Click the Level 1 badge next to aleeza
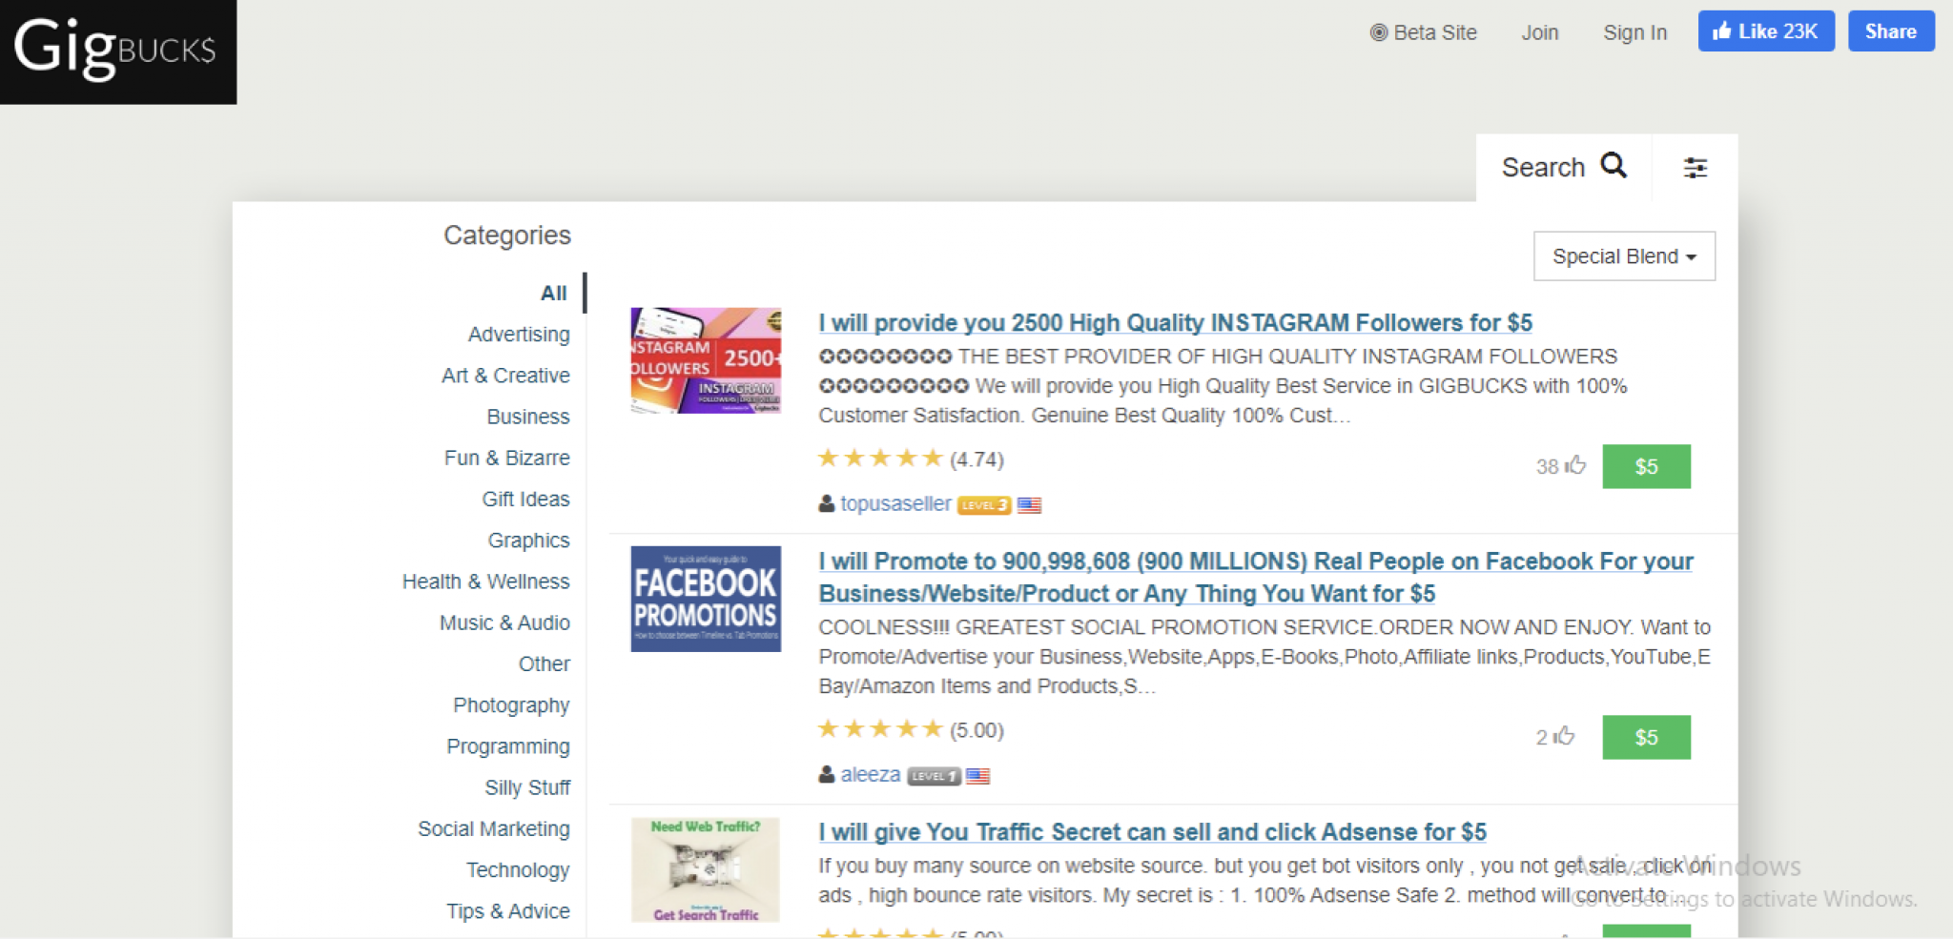The width and height of the screenshot is (1953, 939). [x=932, y=775]
